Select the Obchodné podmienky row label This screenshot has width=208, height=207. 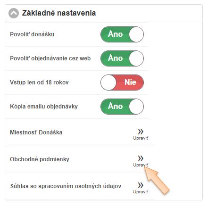tap(40, 159)
